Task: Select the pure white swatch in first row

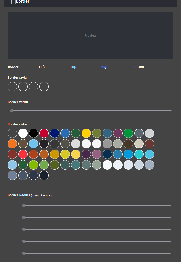Action: [x=23, y=133]
